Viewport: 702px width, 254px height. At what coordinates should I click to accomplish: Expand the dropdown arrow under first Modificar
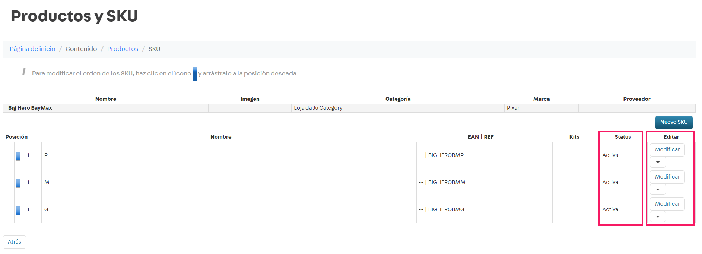658,162
